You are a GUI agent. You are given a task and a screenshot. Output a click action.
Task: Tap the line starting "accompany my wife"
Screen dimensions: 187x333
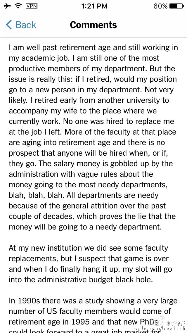(83, 111)
